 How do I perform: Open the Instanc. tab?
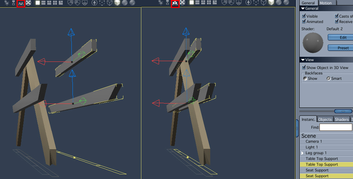tap(308, 119)
